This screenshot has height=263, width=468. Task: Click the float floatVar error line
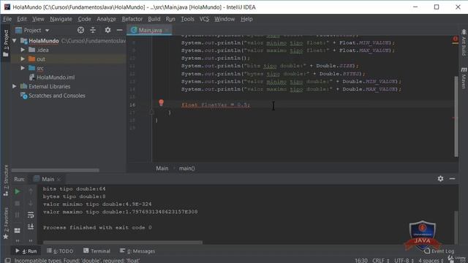coord(216,104)
